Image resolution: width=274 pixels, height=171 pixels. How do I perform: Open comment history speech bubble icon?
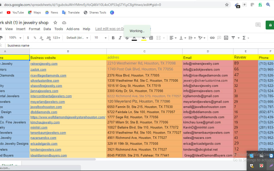pos(258,25)
